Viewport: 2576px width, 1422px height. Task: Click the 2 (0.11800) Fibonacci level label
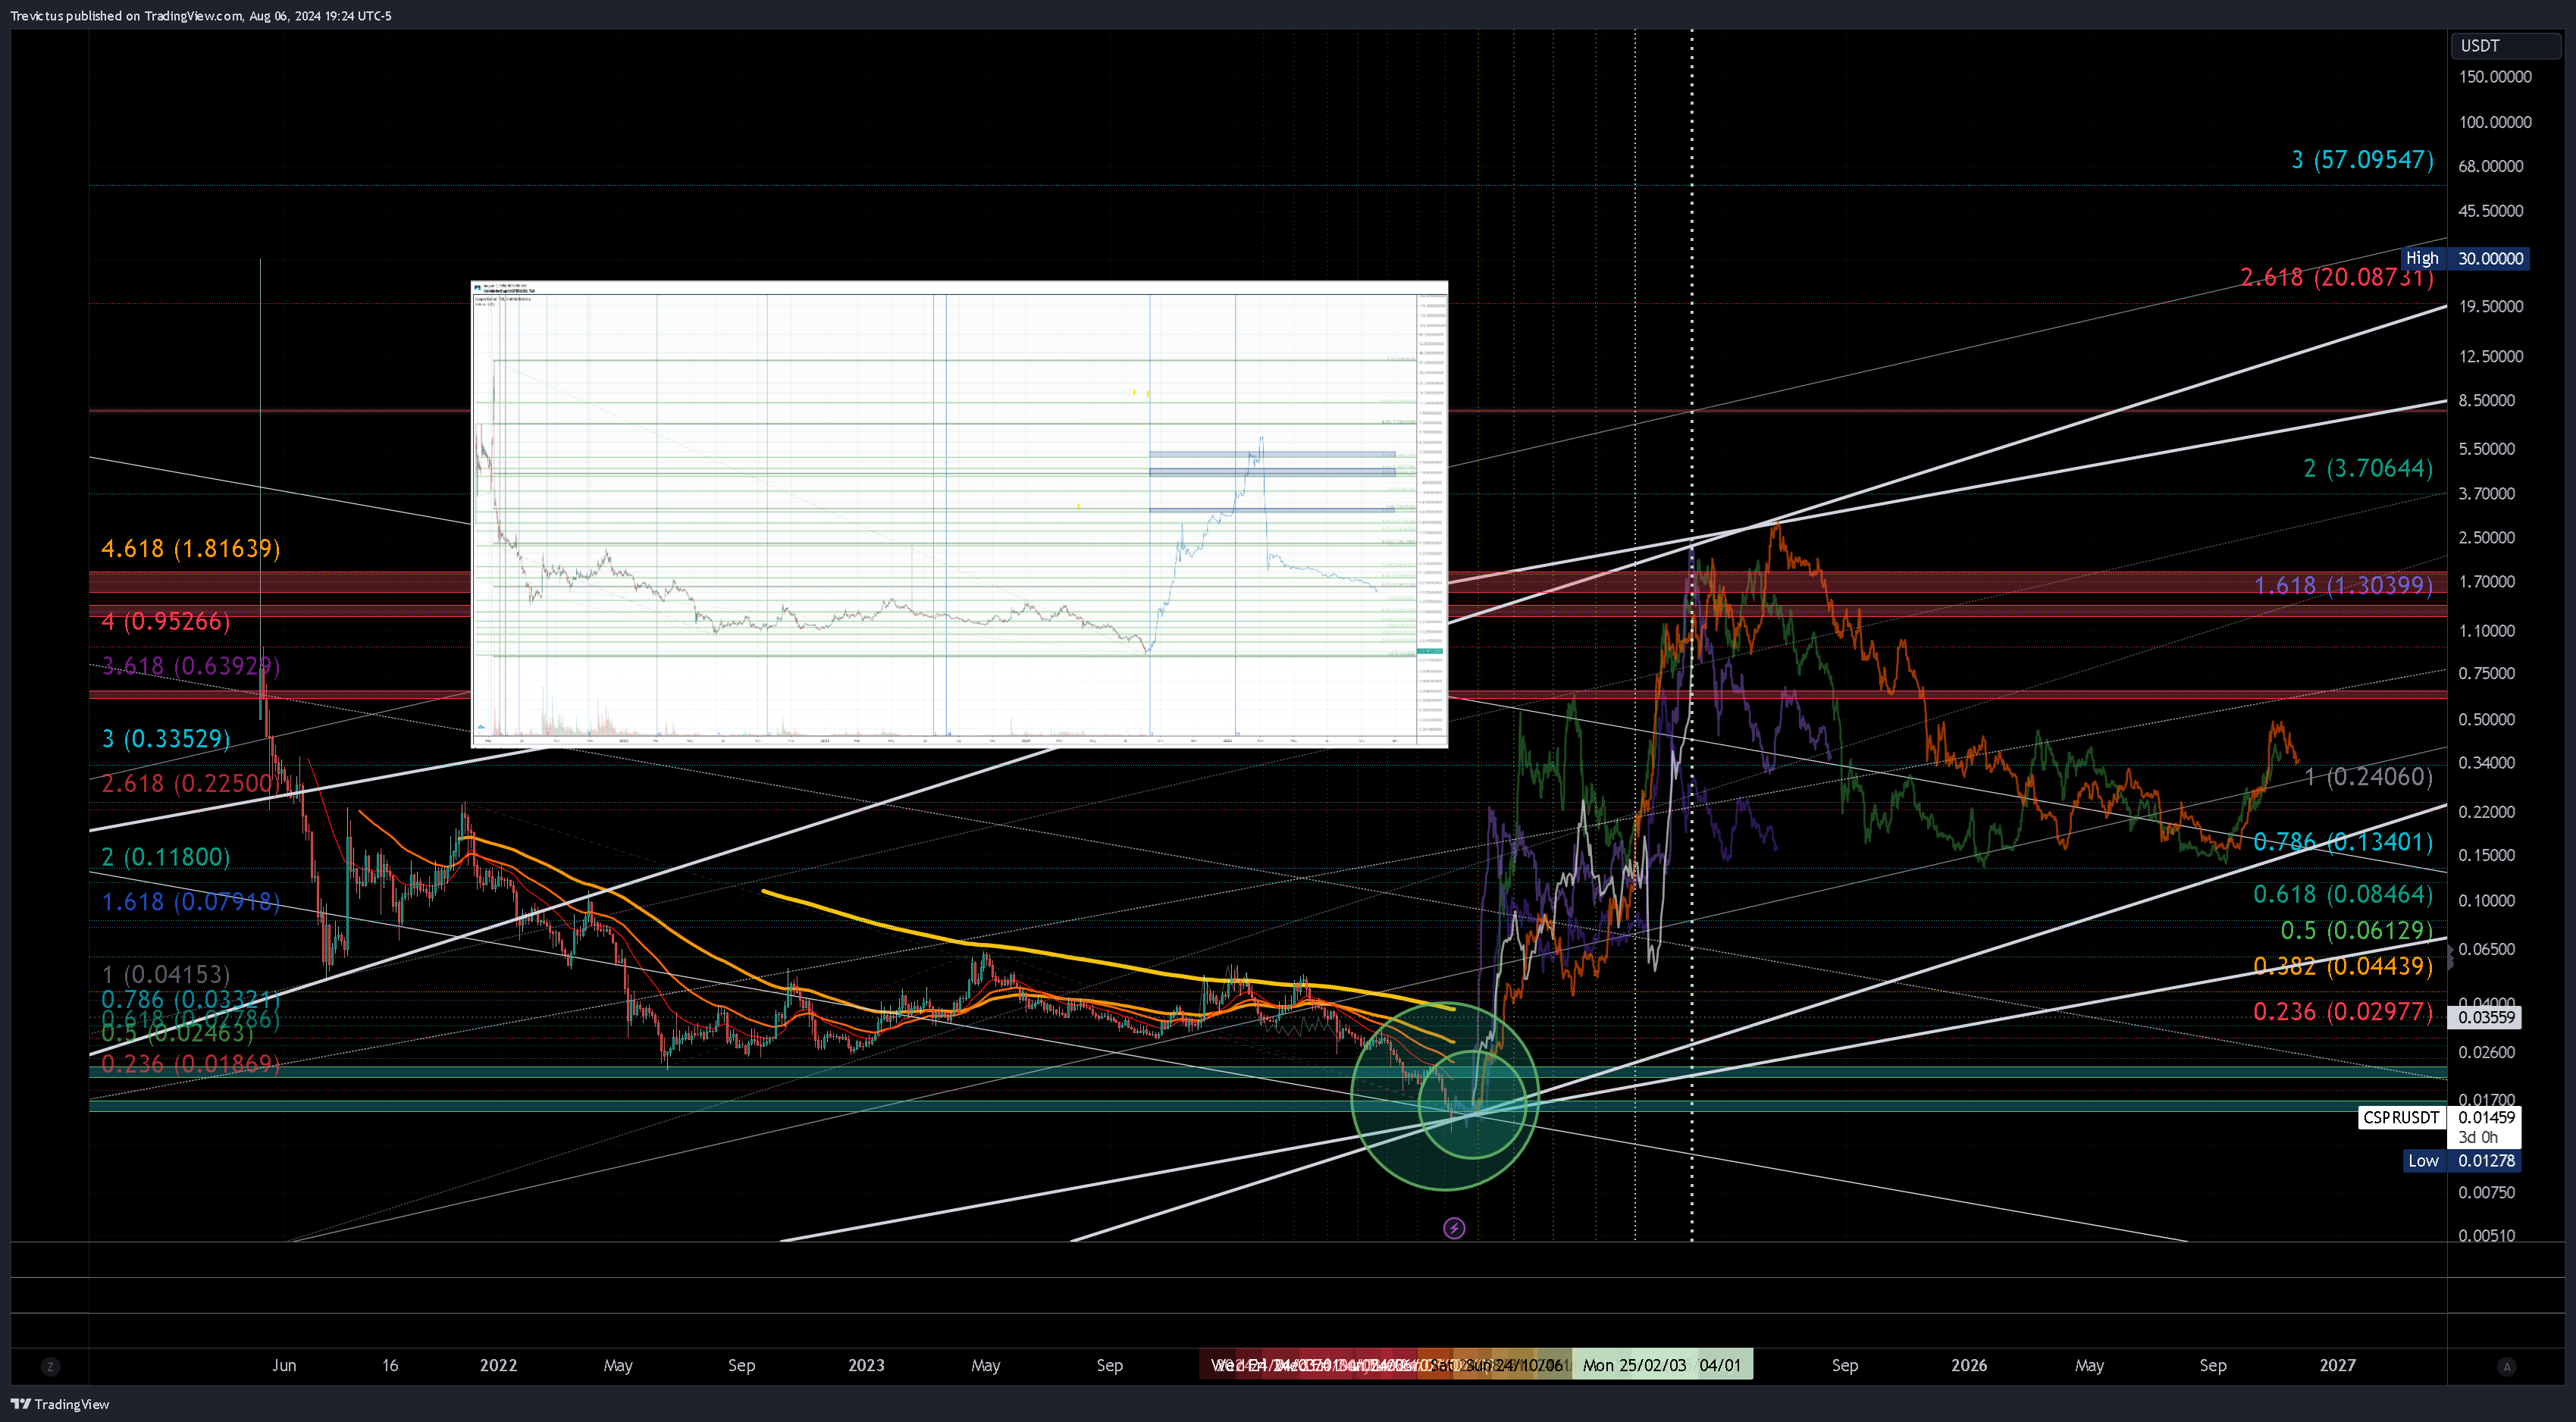(x=165, y=856)
